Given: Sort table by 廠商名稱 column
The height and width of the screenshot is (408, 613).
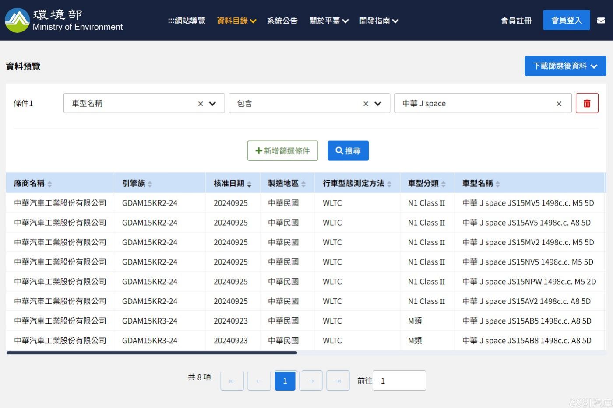Looking at the screenshot, I should click(49, 184).
